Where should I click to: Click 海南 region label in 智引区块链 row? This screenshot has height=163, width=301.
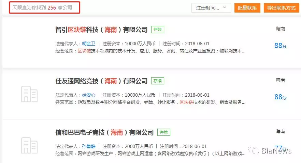click(x=280, y=29)
